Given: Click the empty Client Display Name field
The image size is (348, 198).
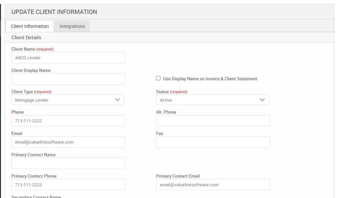Looking at the screenshot, I should (68, 79).
